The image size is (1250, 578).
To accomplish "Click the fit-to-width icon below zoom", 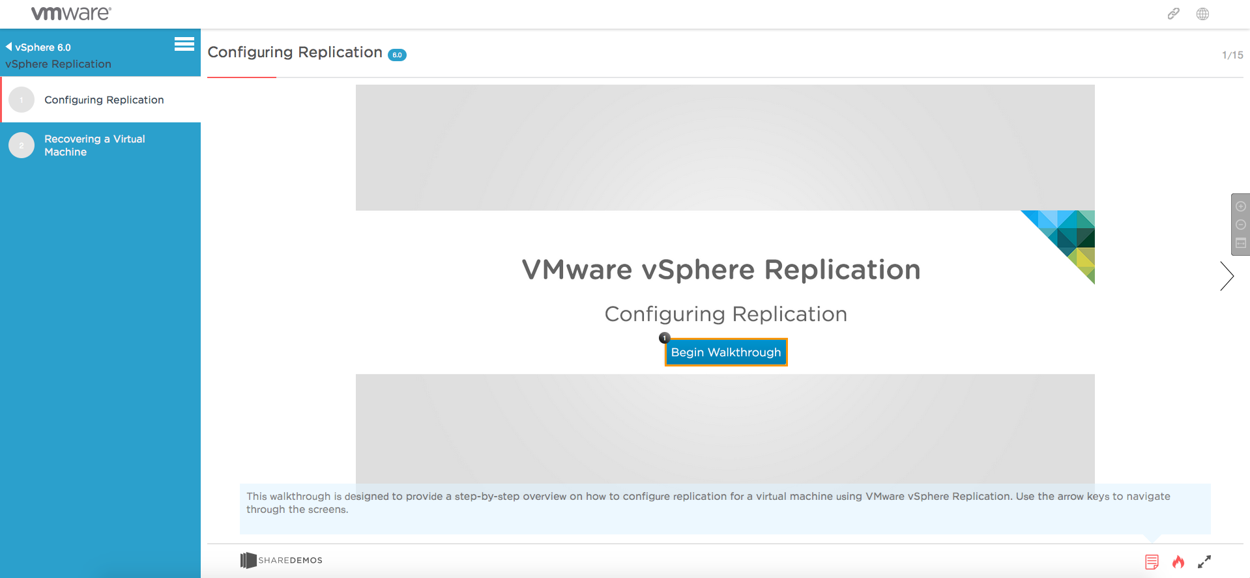I will tap(1241, 243).
